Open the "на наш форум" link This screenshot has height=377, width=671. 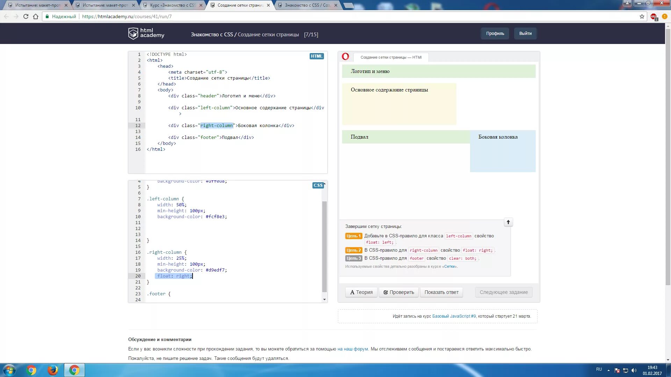click(353, 349)
